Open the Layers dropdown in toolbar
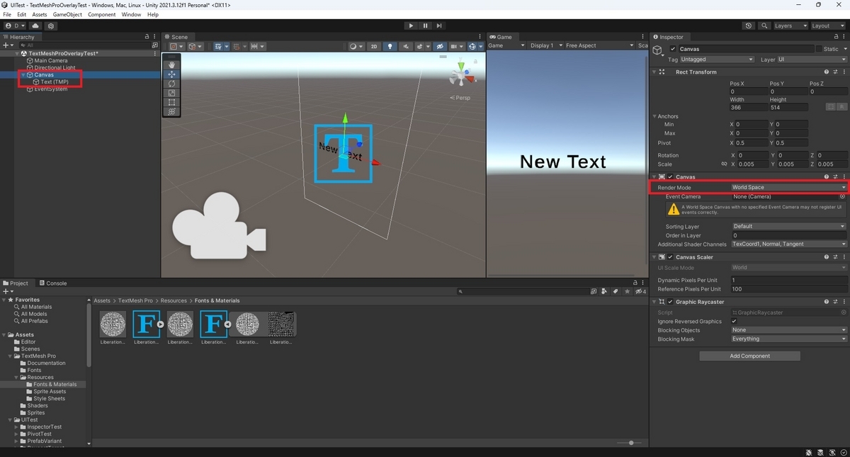 pyautogui.click(x=790, y=26)
